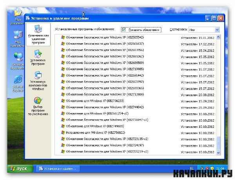Click the taskbar clock showing 21:04

point(220,169)
